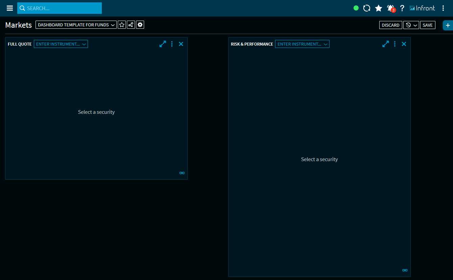Click the plus button to add widget
This screenshot has width=453, height=280.
pos(448,25)
